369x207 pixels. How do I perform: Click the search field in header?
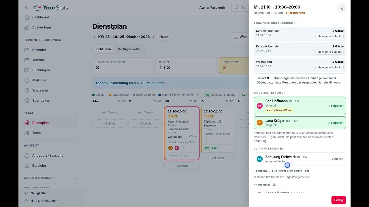(x=241, y=7)
